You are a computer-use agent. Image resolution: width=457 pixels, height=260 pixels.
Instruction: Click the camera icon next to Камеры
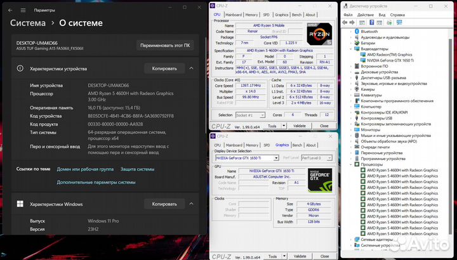(x=357, y=89)
